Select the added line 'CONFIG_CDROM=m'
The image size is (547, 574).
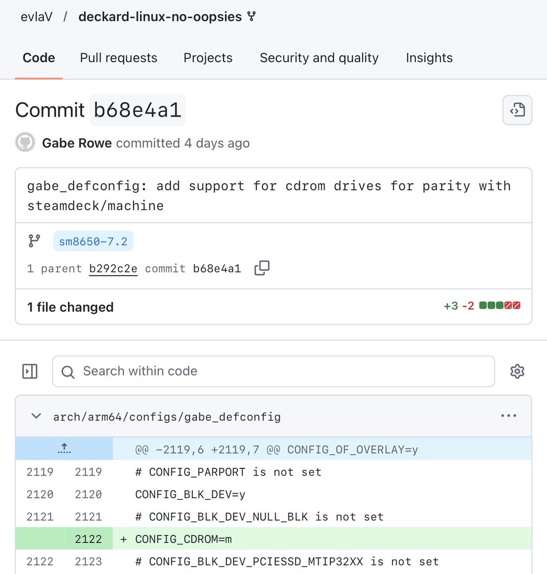pos(184,539)
